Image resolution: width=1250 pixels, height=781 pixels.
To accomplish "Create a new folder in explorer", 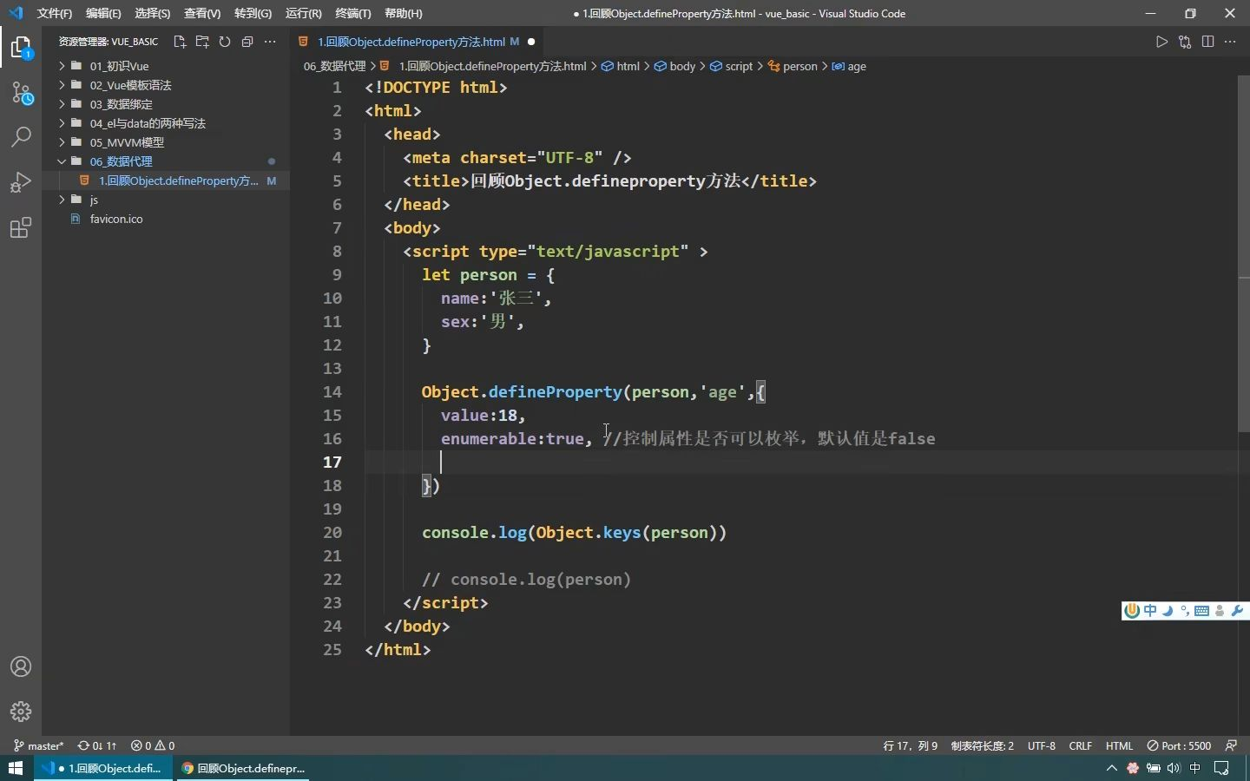I will pyautogui.click(x=202, y=42).
